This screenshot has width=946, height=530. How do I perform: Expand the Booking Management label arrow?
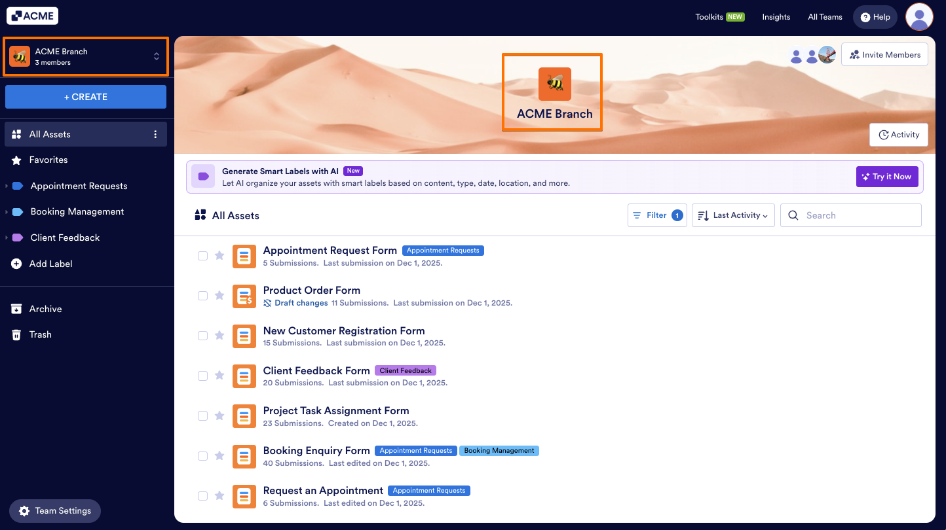click(x=7, y=212)
